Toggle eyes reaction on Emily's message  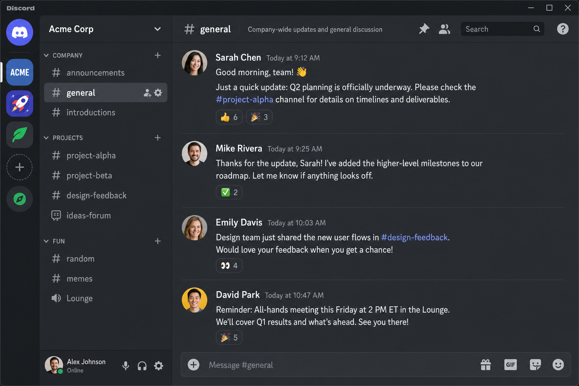(229, 266)
